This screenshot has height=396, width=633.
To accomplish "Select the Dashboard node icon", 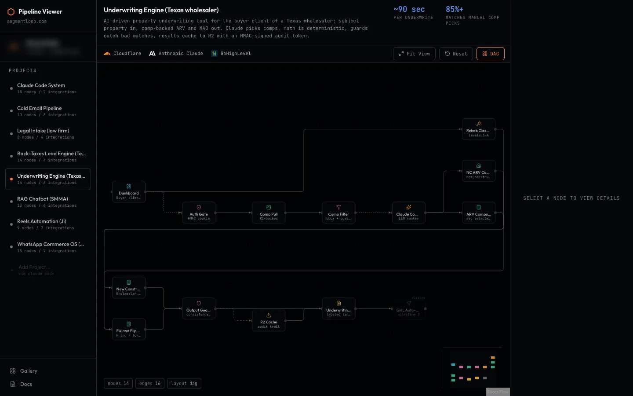I will (x=129, y=187).
